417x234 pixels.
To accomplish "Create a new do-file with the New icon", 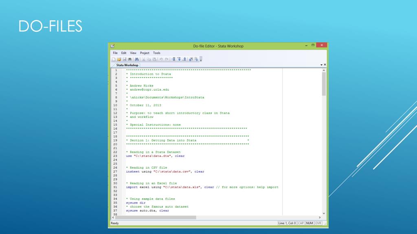I will (x=114, y=59).
